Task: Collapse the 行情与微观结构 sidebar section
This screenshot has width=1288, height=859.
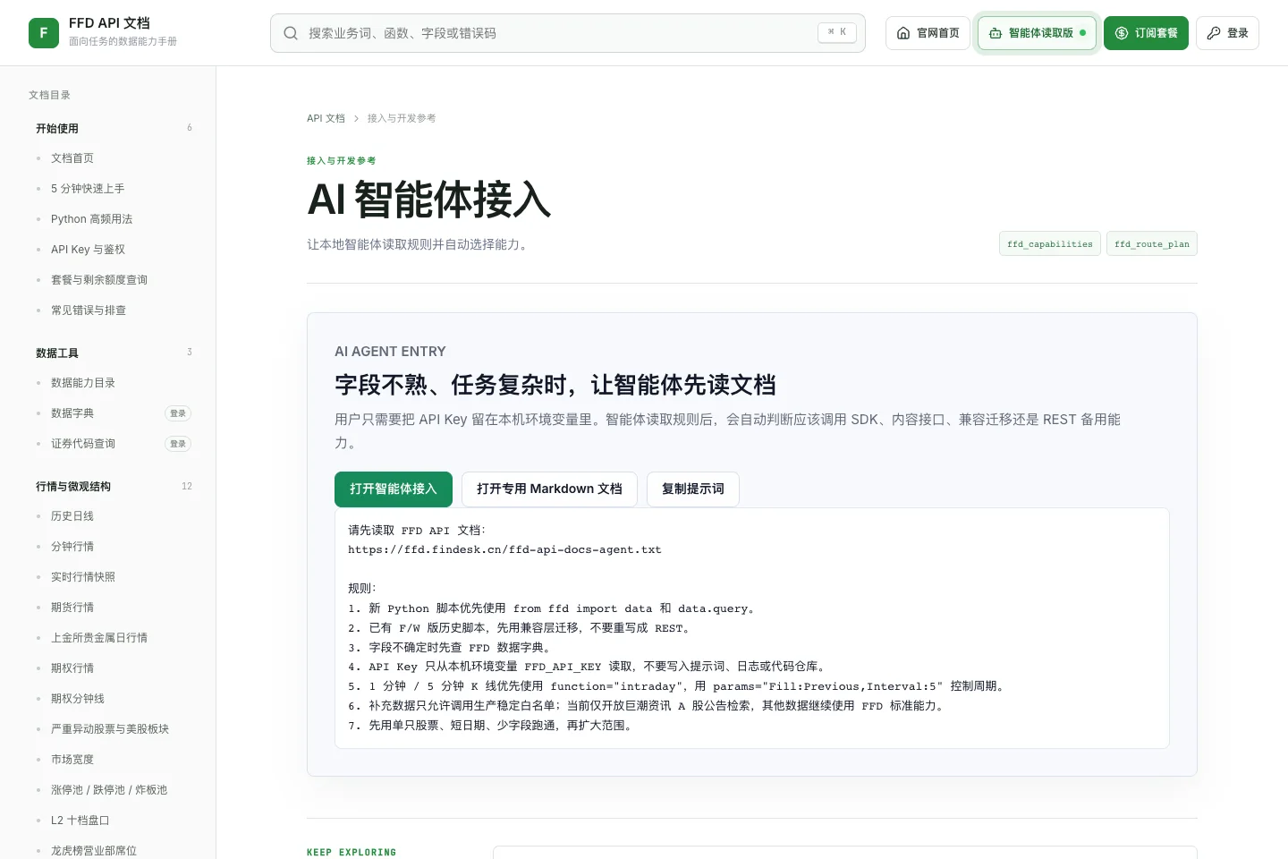Action: pos(114,486)
